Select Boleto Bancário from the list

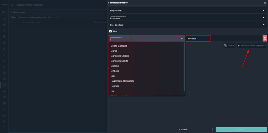(119, 46)
